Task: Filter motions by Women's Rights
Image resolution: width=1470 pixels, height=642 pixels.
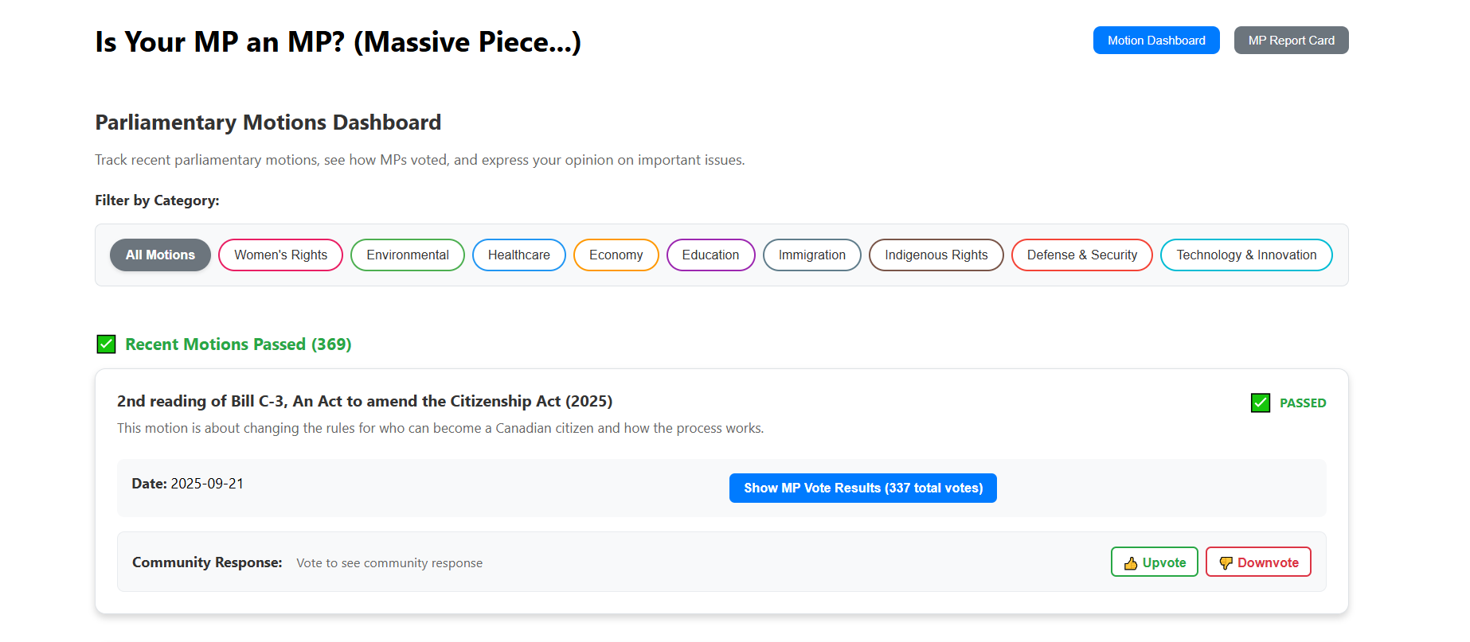Action: pos(280,255)
